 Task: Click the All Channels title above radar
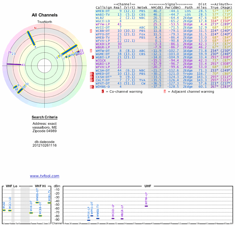click(45, 15)
